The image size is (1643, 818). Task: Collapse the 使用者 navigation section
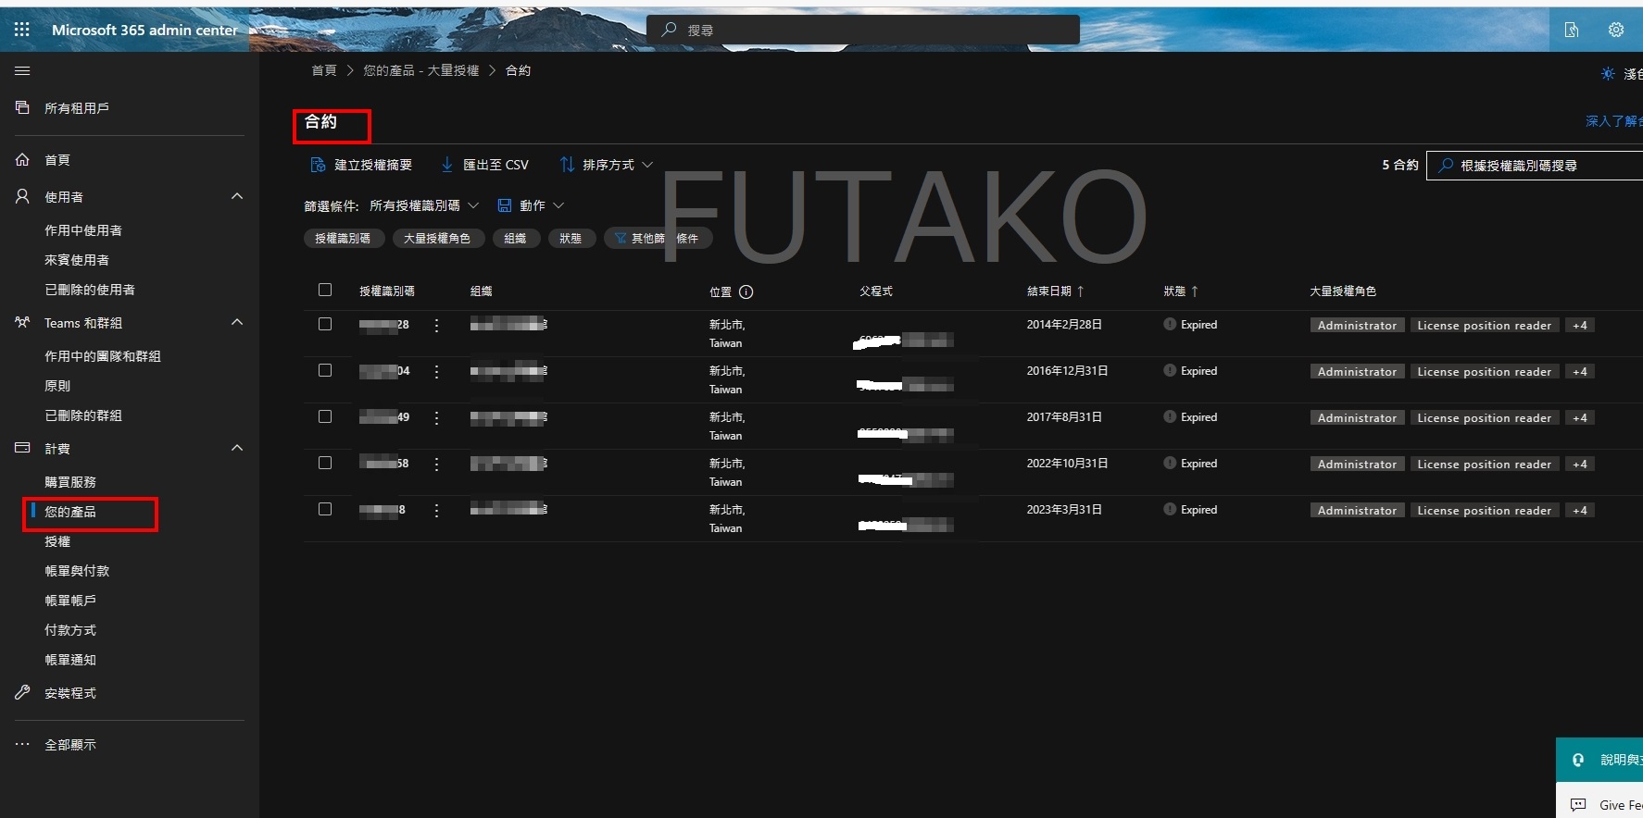pos(237,196)
